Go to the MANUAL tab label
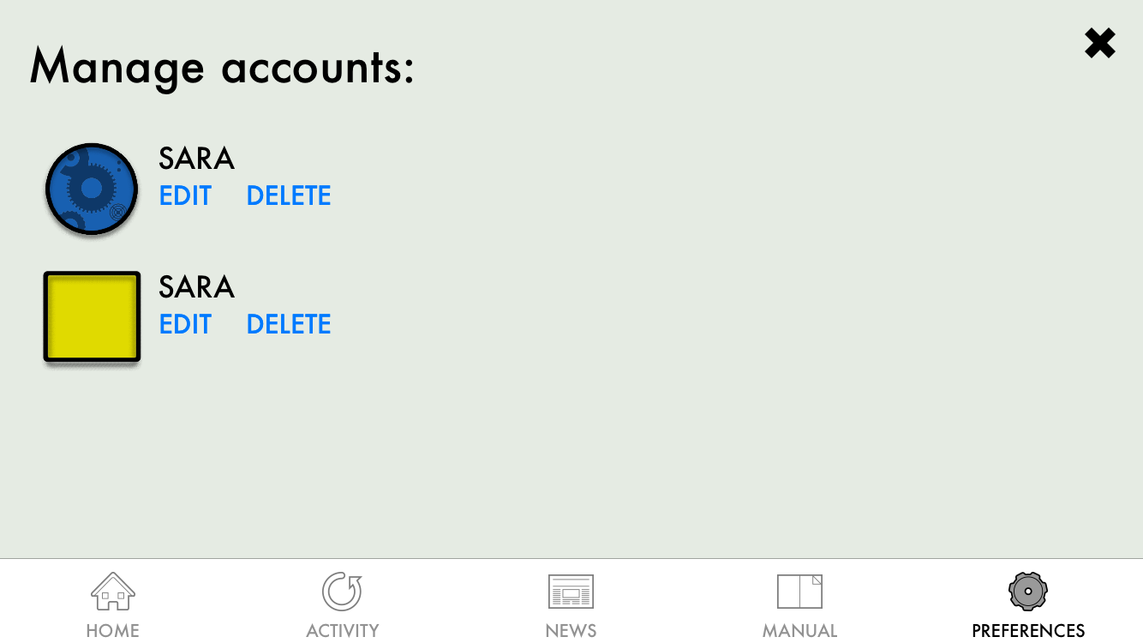Viewport: 1143px width, 643px height. point(800,631)
